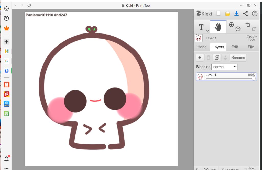Open an image with the folder icon
Viewport: 262px width, 170px height.
click(227, 14)
